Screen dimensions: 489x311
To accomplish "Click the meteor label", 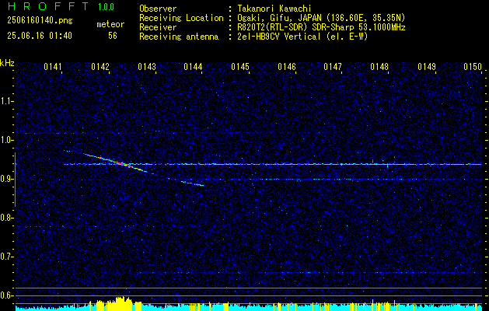I will pos(110,24).
